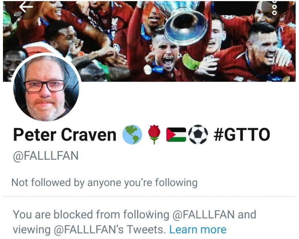The width and height of the screenshot is (299, 239).
Task: Click the word 'viewing' in the notice
Action: tap(32, 229)
